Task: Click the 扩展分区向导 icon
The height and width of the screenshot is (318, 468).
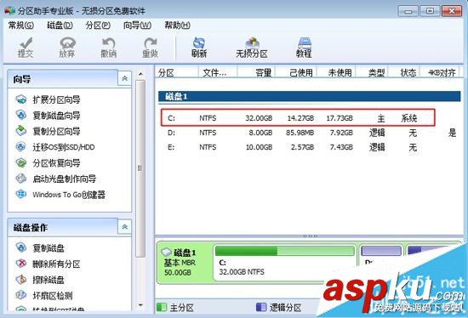Action: pyautogui.click(x=21, y=99)
